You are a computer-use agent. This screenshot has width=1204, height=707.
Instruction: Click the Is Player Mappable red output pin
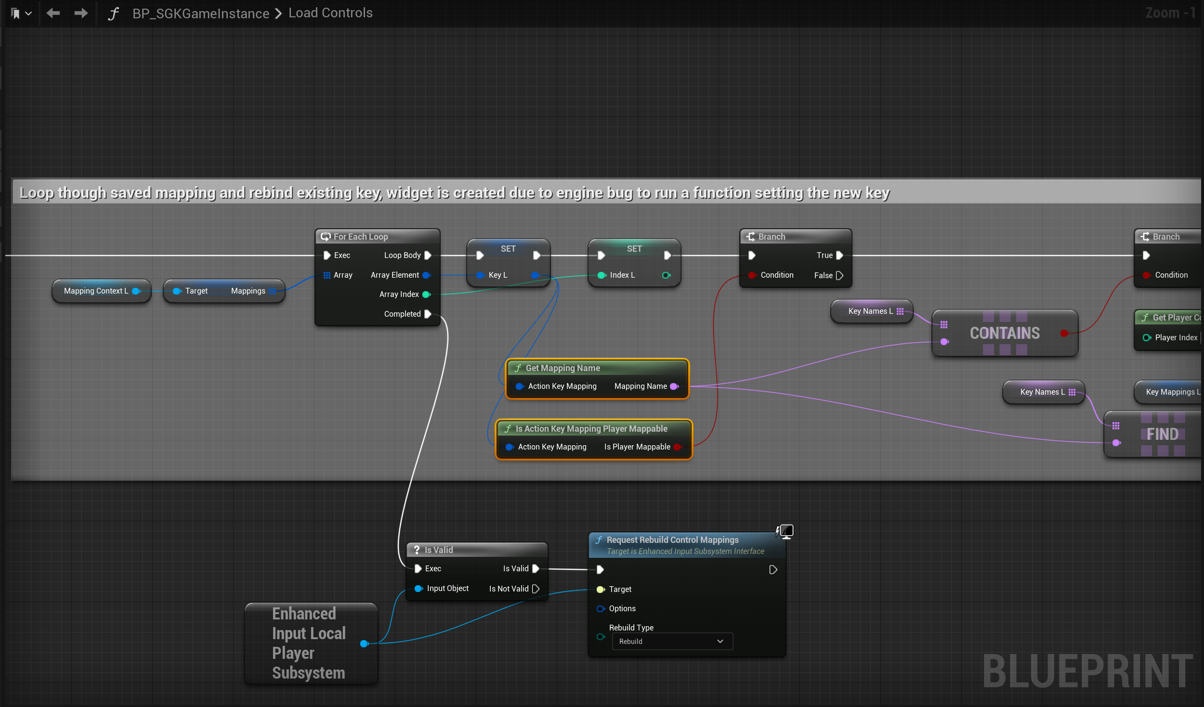click(677, 447)
